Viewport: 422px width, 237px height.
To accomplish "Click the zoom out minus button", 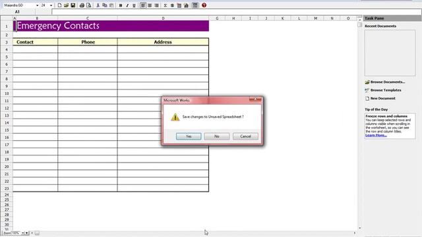I will [23, 233].
